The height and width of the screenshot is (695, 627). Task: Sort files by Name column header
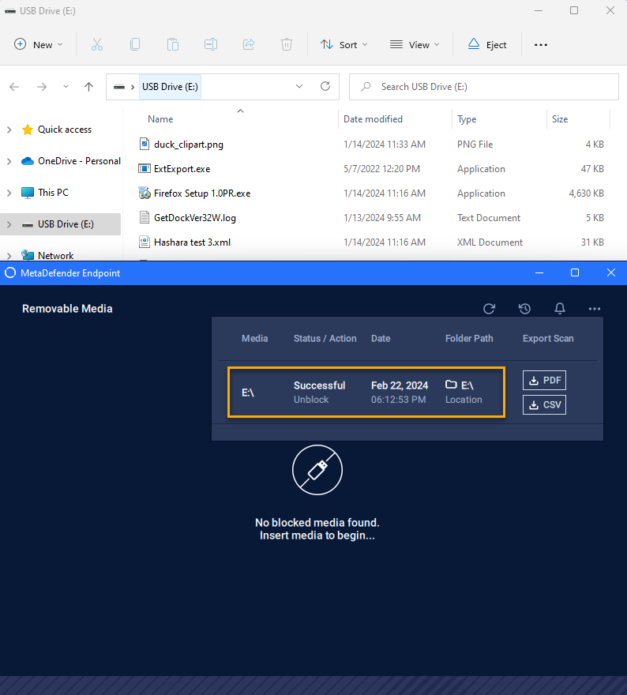(x=160, y=118)
